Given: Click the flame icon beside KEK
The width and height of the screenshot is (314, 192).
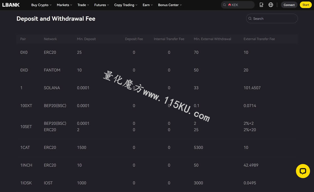Looking at the screenshot, I should pos(230,5).
